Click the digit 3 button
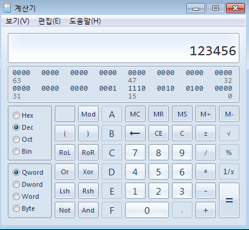 (182, 191)
